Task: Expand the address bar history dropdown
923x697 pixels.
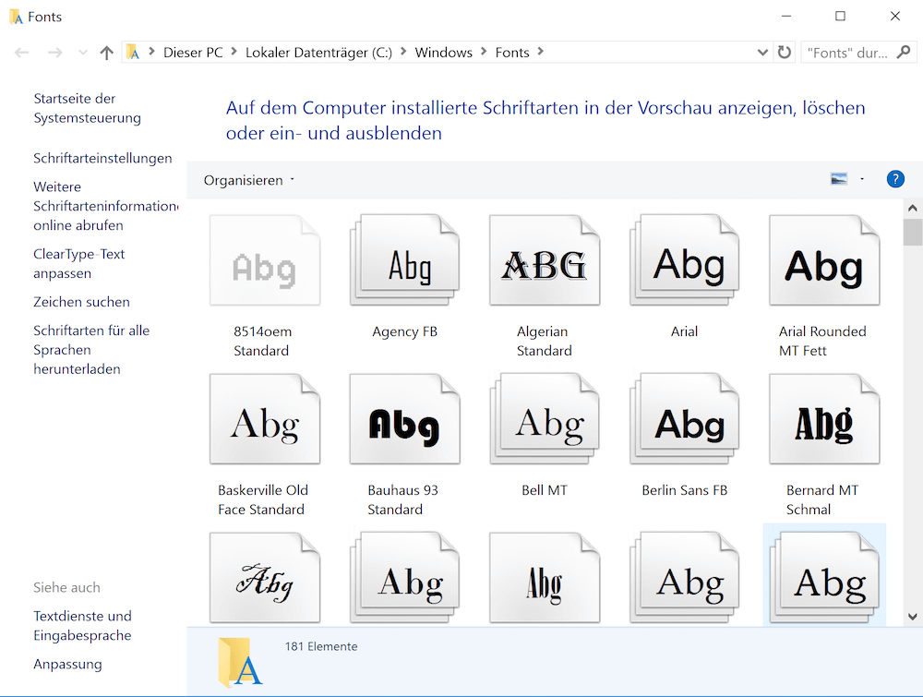Action: click(762, 53)
